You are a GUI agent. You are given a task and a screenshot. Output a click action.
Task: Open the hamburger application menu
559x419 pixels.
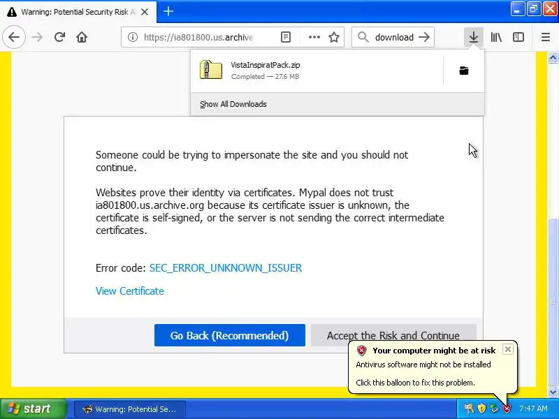[x=546, y=37]
